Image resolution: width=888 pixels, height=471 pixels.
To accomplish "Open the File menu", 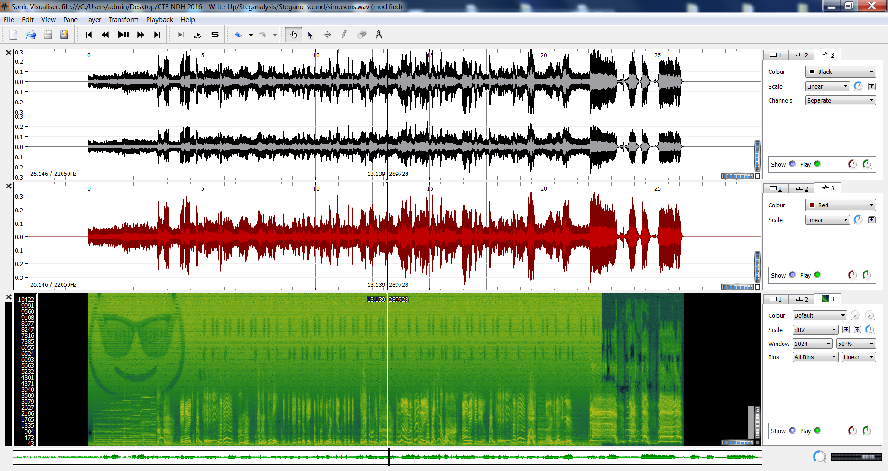I will [x=9, y=20].
